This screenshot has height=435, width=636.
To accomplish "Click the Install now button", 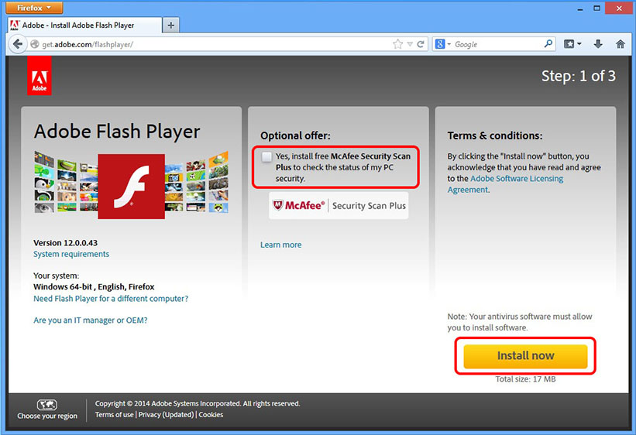I will click(525, 356).
